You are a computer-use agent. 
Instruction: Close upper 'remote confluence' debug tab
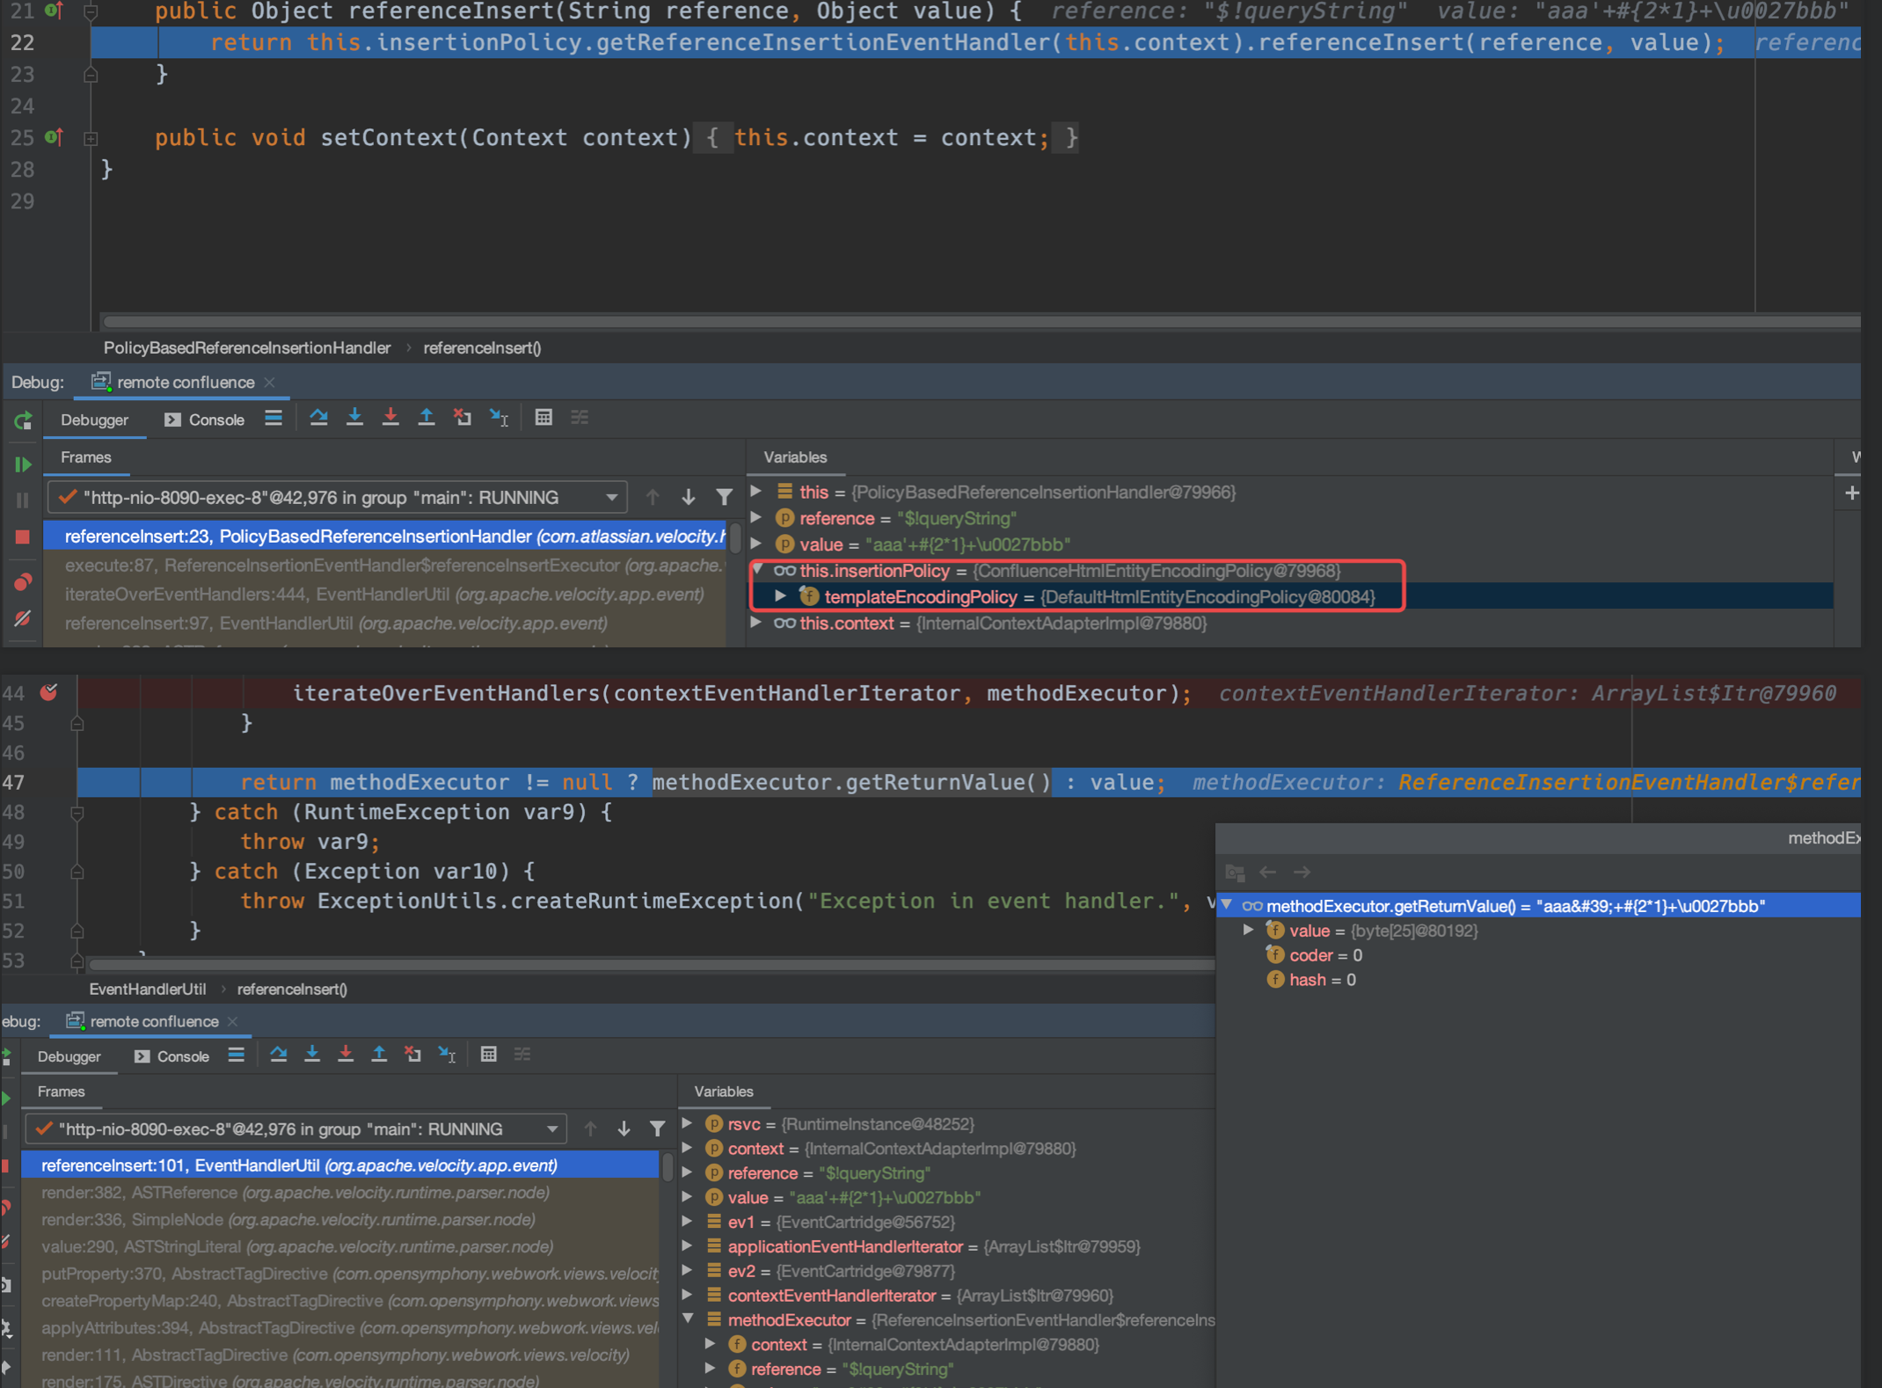pos(270,383)
